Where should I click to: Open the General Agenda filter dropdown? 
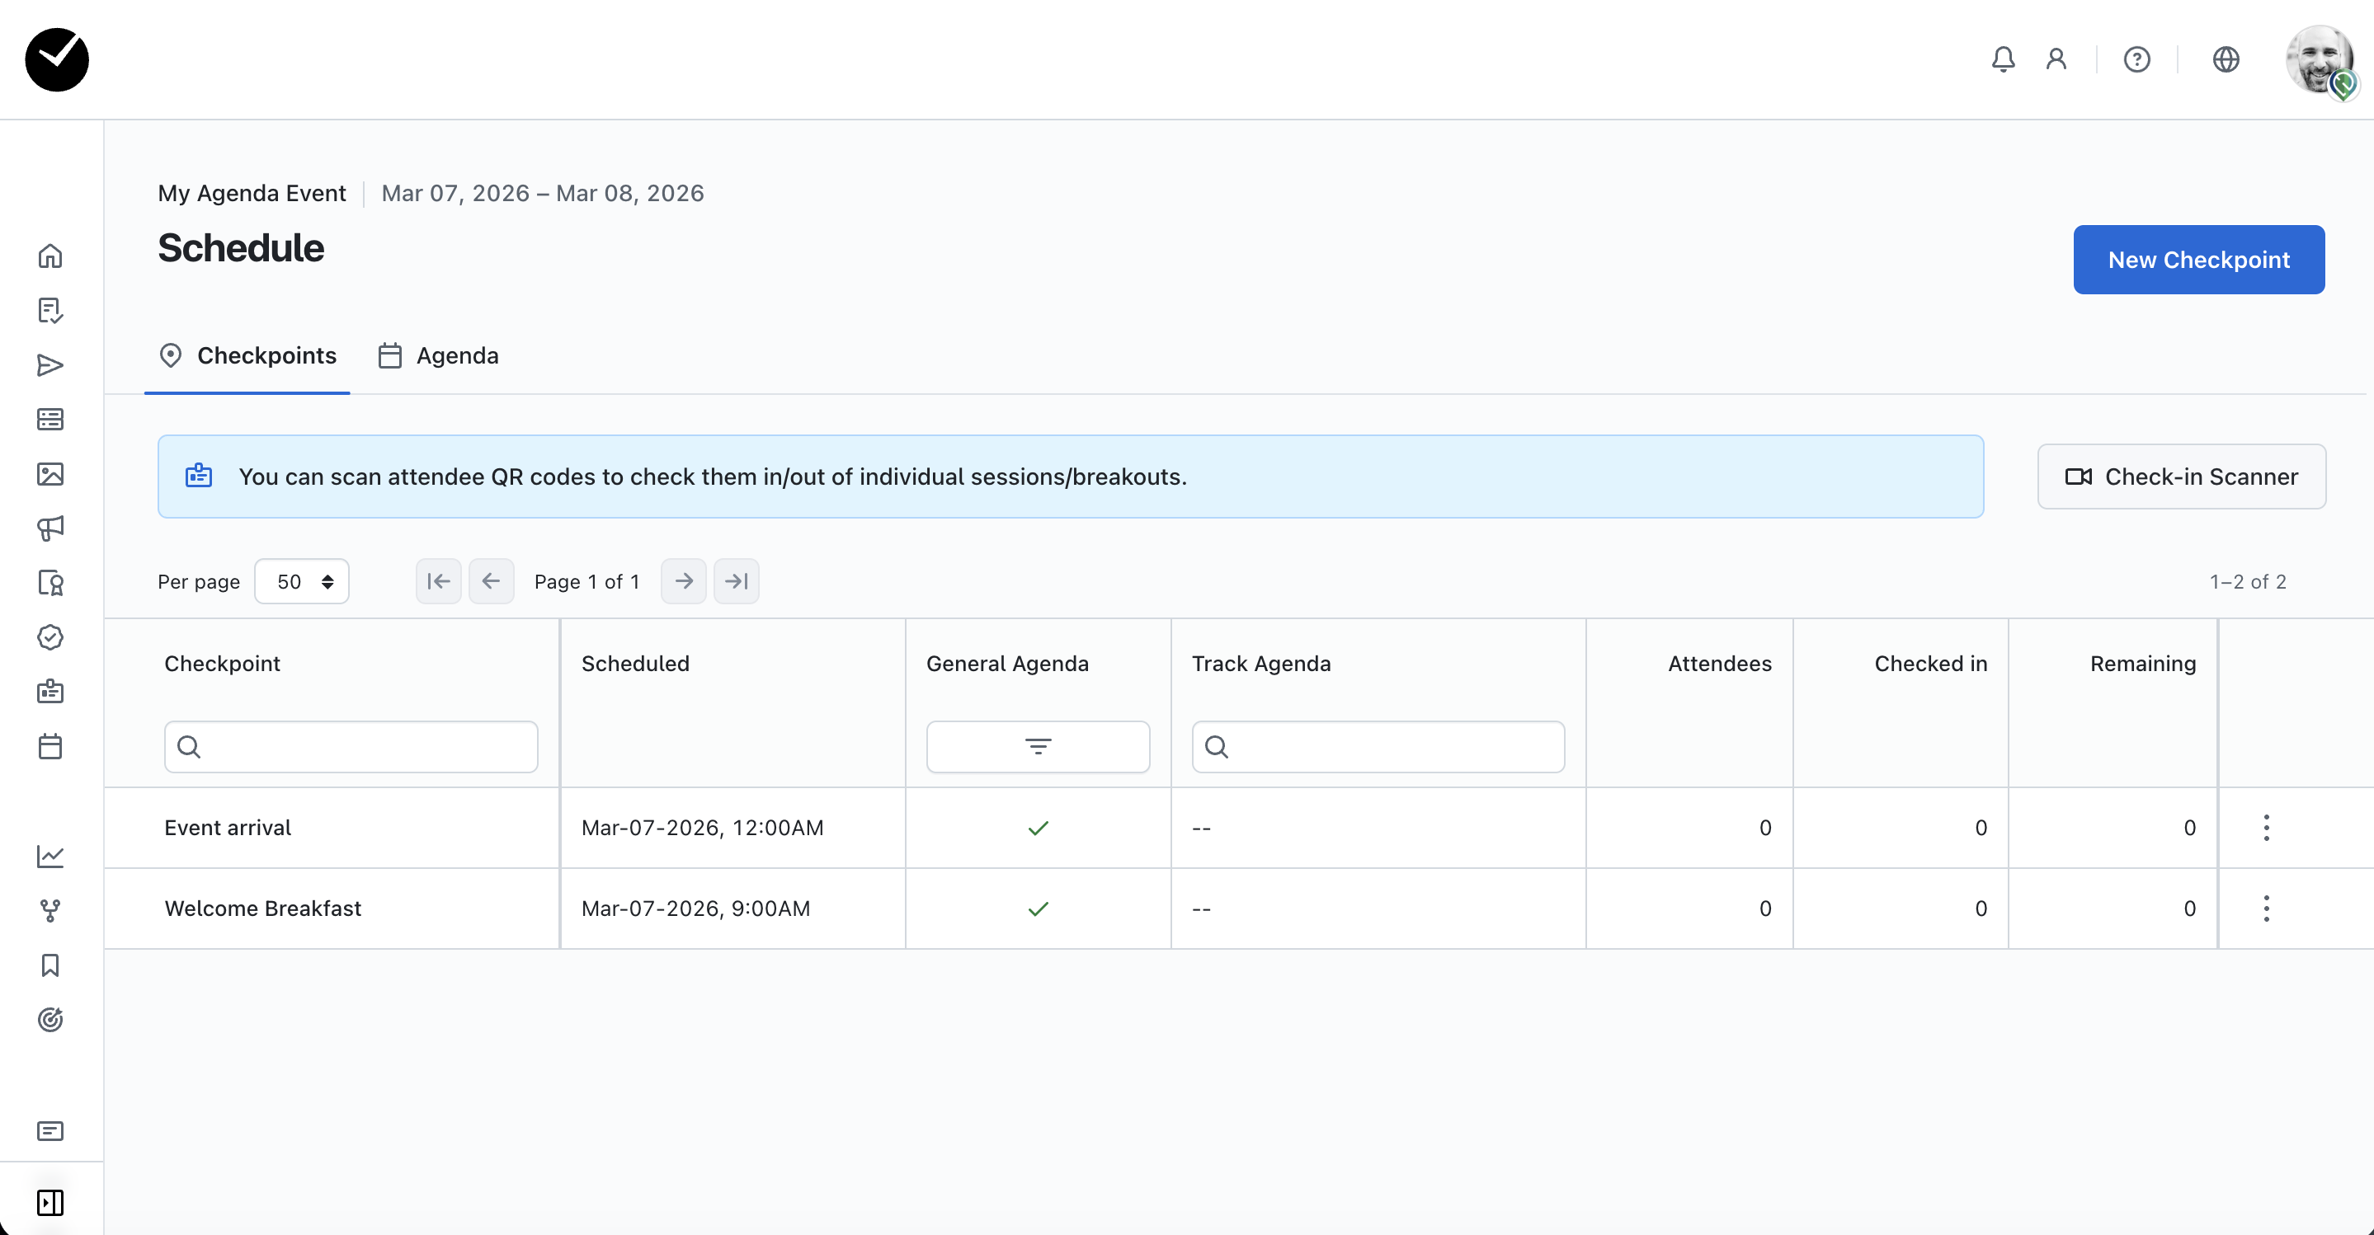(x=1038, y=747)
